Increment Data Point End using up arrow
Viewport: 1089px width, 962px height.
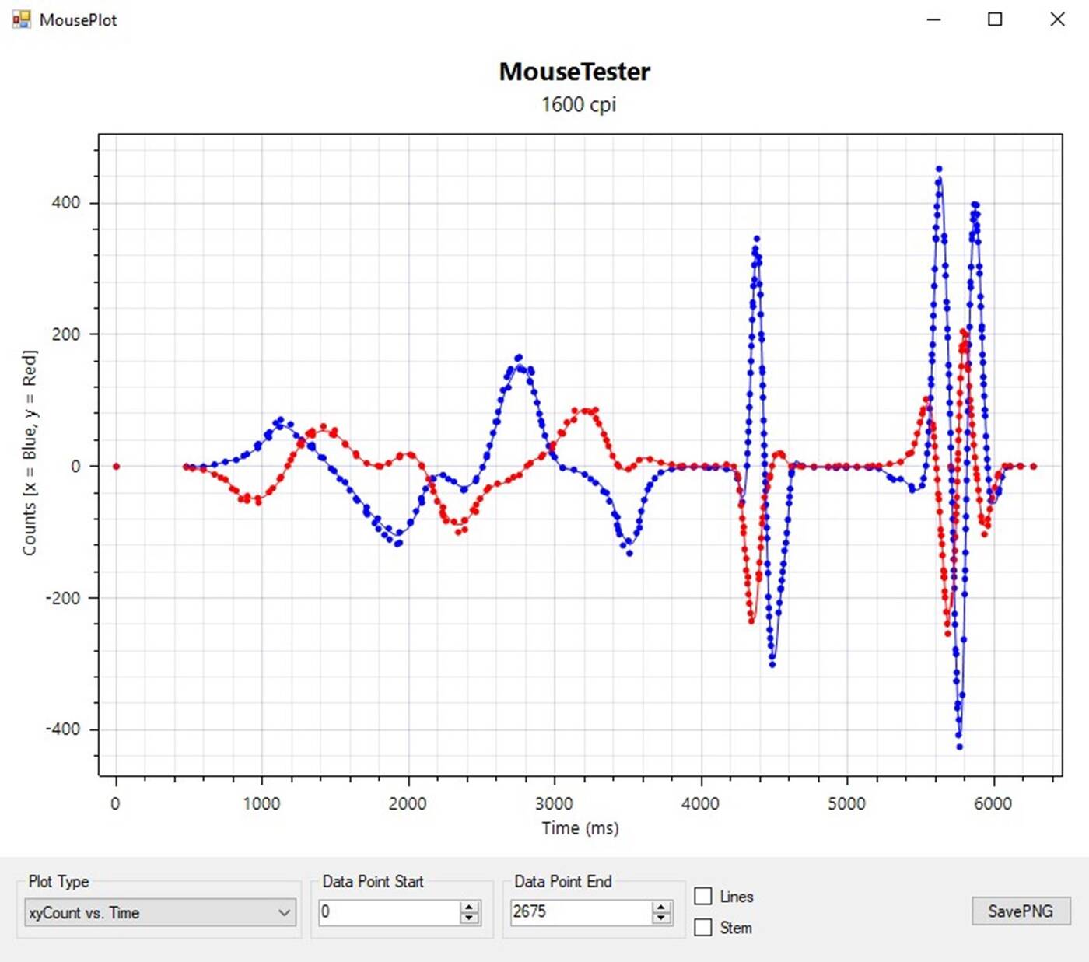pos(661,907)
